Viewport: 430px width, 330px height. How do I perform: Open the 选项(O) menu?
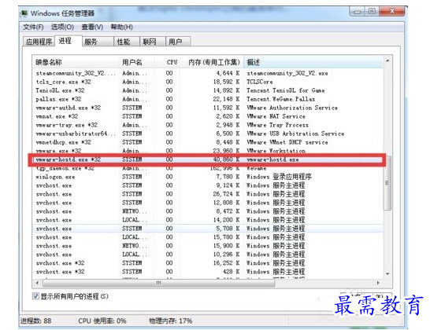[x=62, y=27]
